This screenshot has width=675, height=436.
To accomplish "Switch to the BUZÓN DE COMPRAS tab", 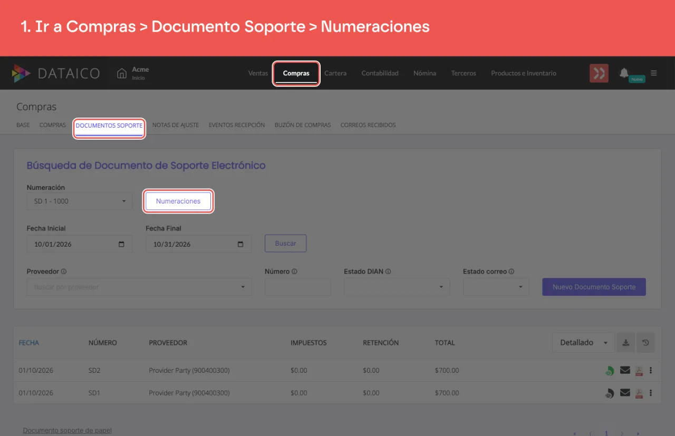I will pos(303,125).
